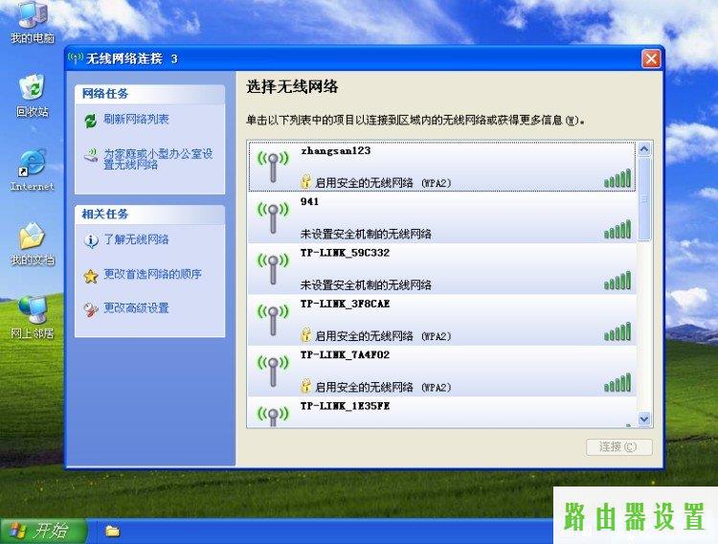This screenshot has width=718, height=544.
Task: Click the change advanced settings icon
Action: (90, 308)
